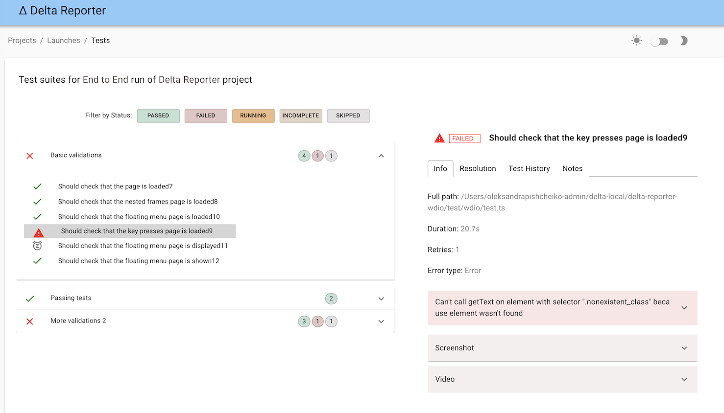Open Launches breadcrumb link

click(x=64, y=41)
